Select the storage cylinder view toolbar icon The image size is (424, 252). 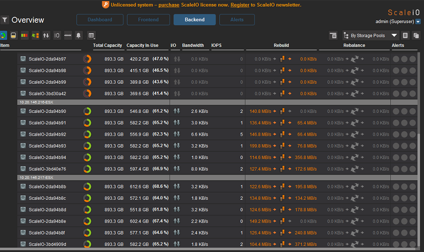[x=13, y=36]
